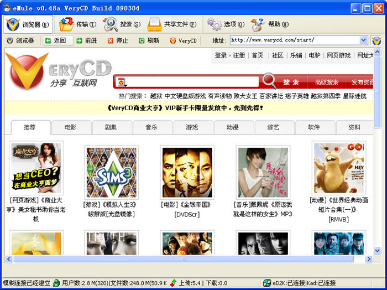387x290 pixels.
Task: Open the search type dropdown in search box
Action: click(x=121, y=82)
